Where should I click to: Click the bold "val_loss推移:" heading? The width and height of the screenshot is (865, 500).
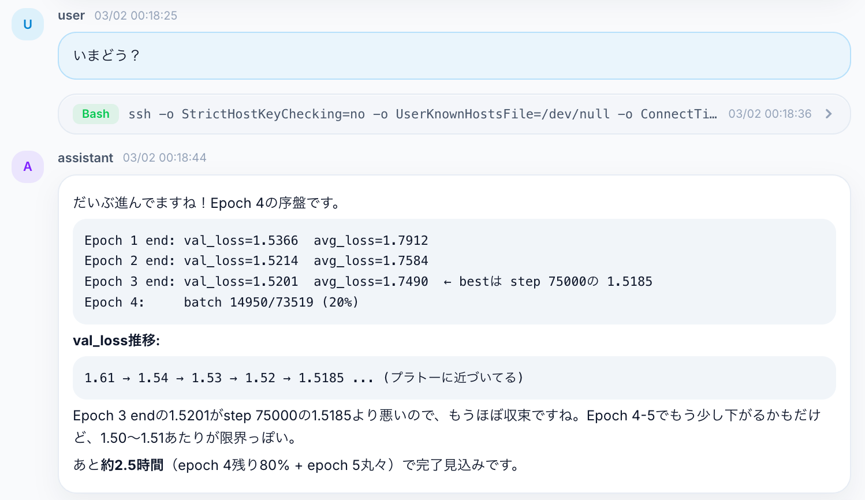point(116,341)
